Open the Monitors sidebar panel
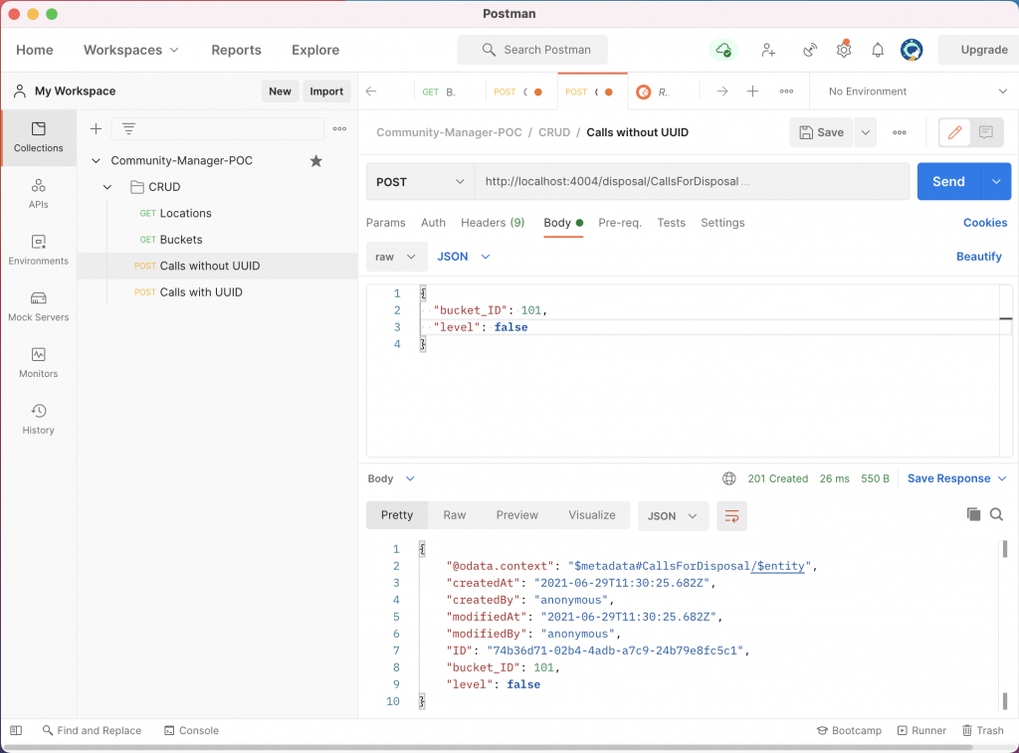 pos(39,363)
